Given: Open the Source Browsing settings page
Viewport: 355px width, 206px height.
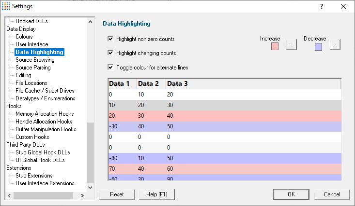Looking at the screenshot, I should [x=35, y=60].
